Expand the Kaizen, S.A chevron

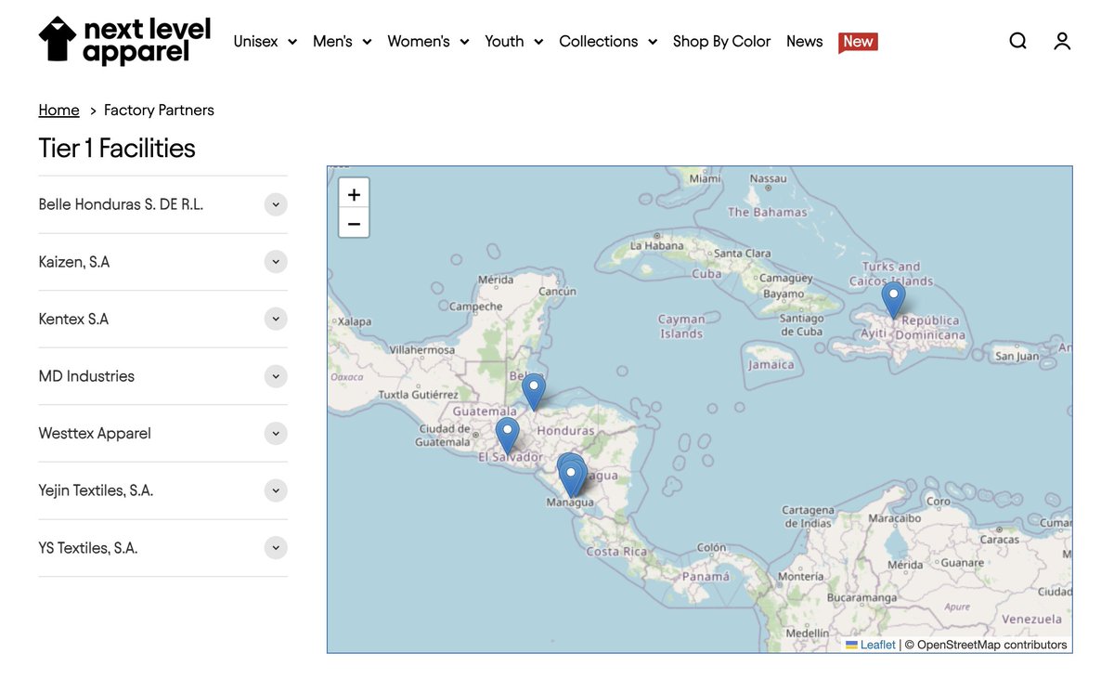point(276,262)
